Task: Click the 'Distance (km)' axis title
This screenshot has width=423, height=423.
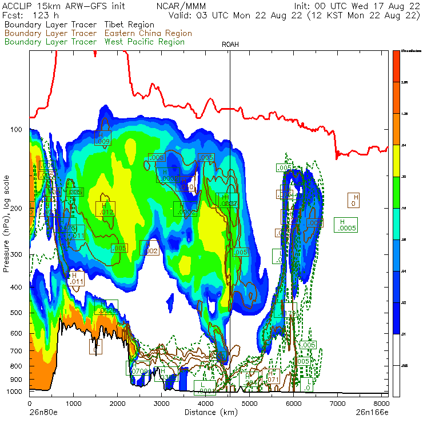Action: 211,413
